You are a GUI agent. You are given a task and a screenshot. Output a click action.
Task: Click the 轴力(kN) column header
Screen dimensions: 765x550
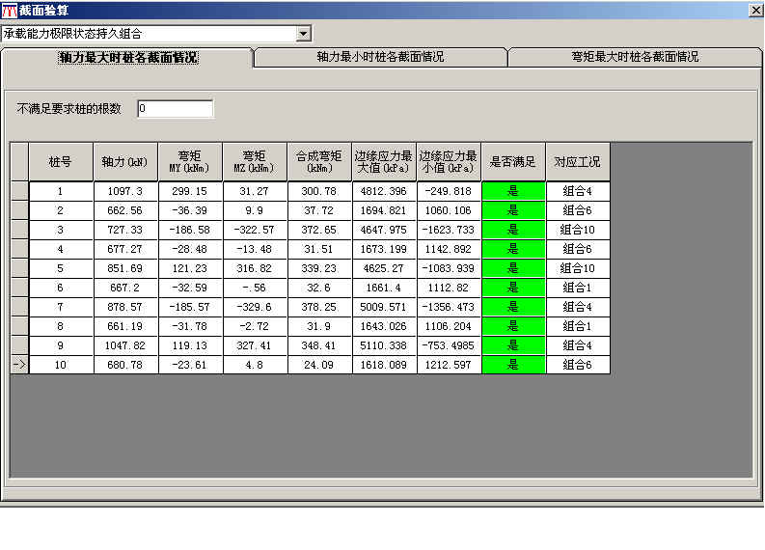(125, 162)
